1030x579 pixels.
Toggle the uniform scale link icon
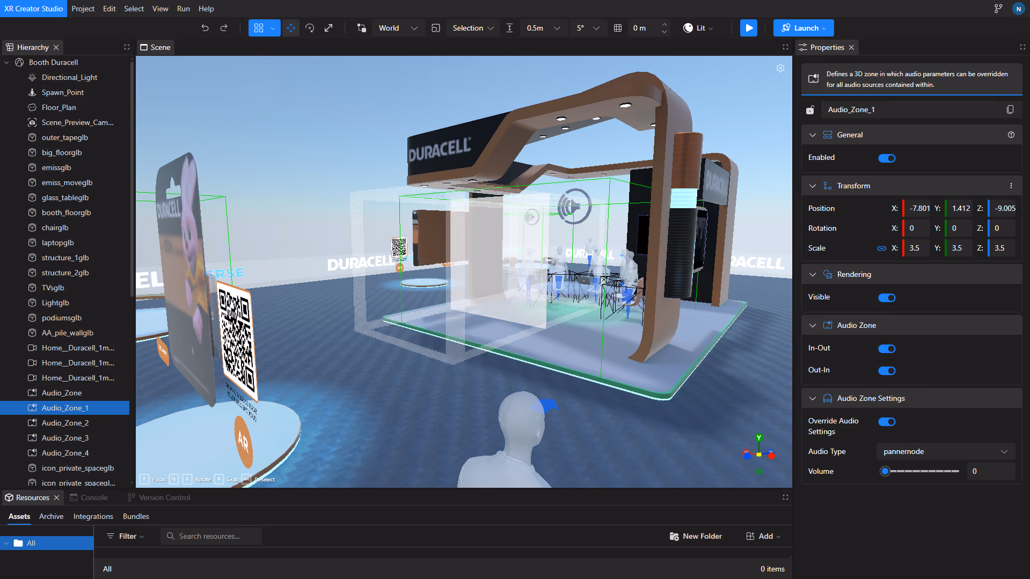tap(881, 248)
